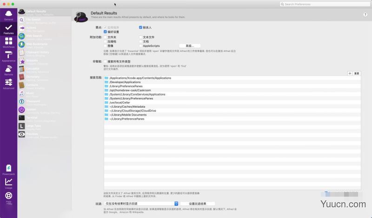The image size is (372, 218).
Task: Select the Dictionary feature
Action: pyautogui.click(x=44, y=78)
